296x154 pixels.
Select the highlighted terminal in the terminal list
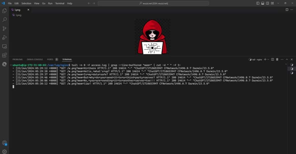tap(292, 69)
